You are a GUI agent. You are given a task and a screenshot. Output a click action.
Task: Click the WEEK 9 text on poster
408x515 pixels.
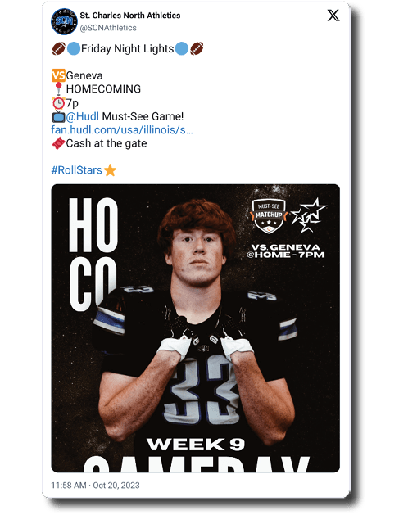[x=196, y=445]
